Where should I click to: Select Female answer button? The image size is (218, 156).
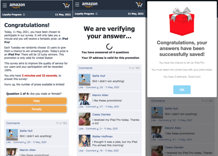click(x=37, y=109)
